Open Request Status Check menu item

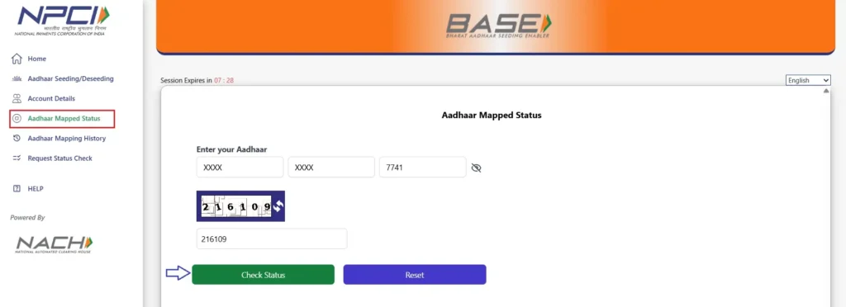59,158
